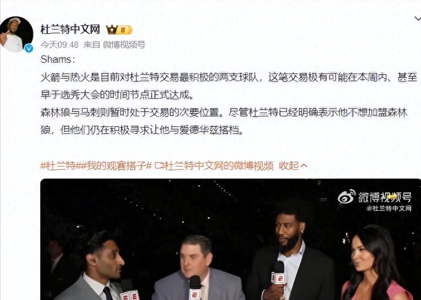Viewport: 421px width, 300px height.
Task: Play the ESPN interview video thumbnail
Action: (230, 239)
